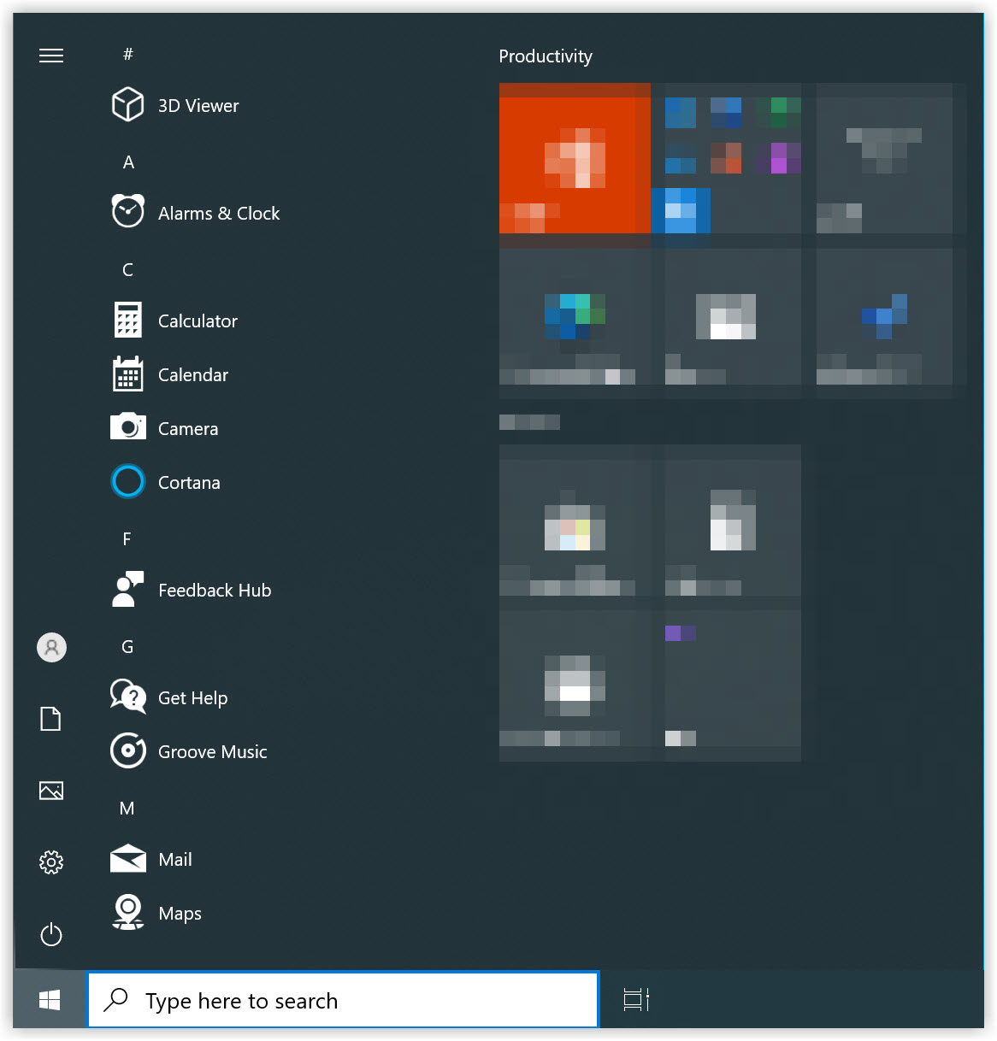The height and width of the screenshot is (1041, 997).
Task: Launch Alarms & Clock
Action: [218, 214]
